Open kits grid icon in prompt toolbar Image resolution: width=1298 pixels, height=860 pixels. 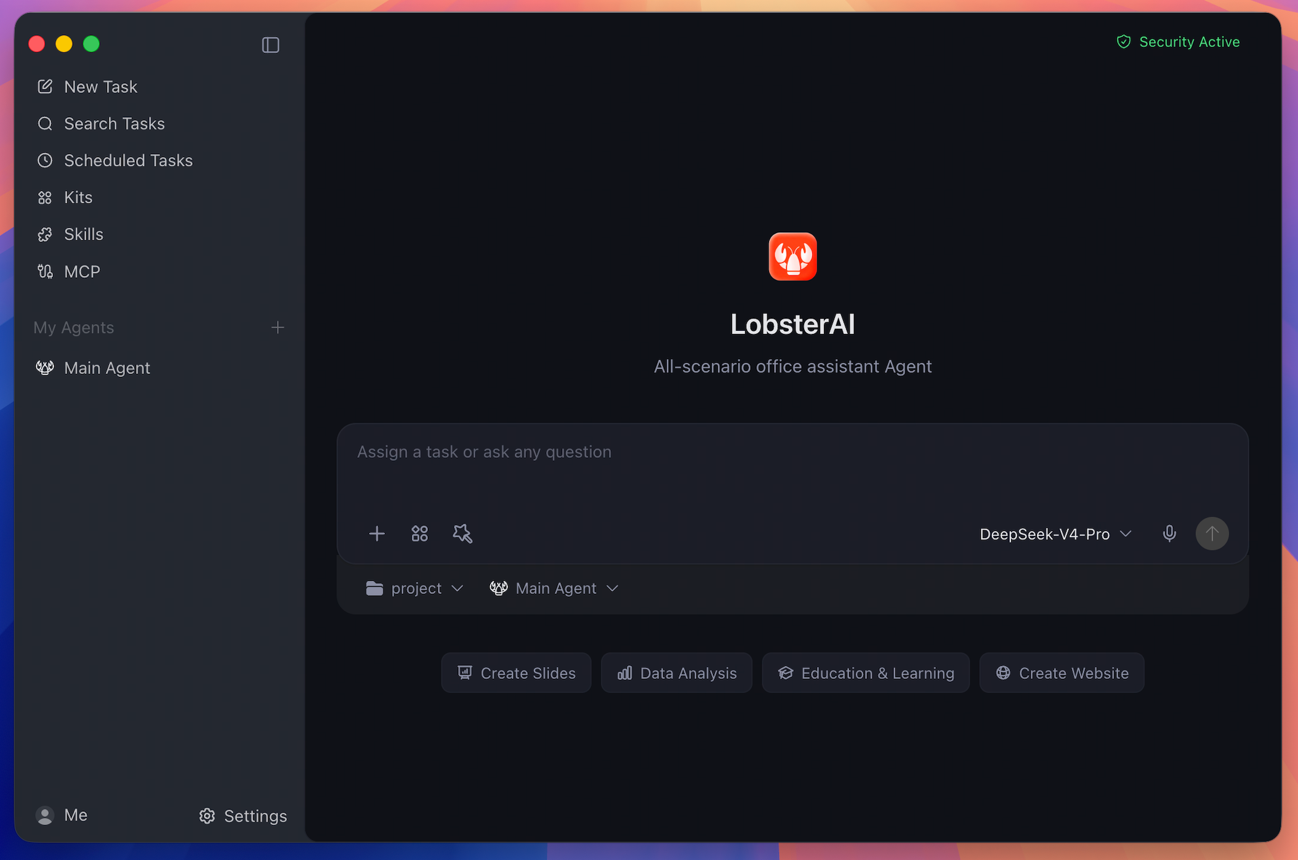[419, 533]
